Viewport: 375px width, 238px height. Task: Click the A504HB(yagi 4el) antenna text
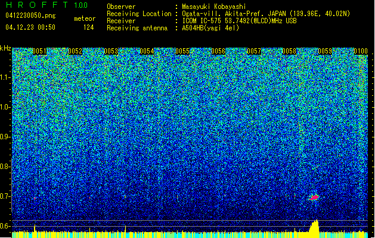[210, 28]
